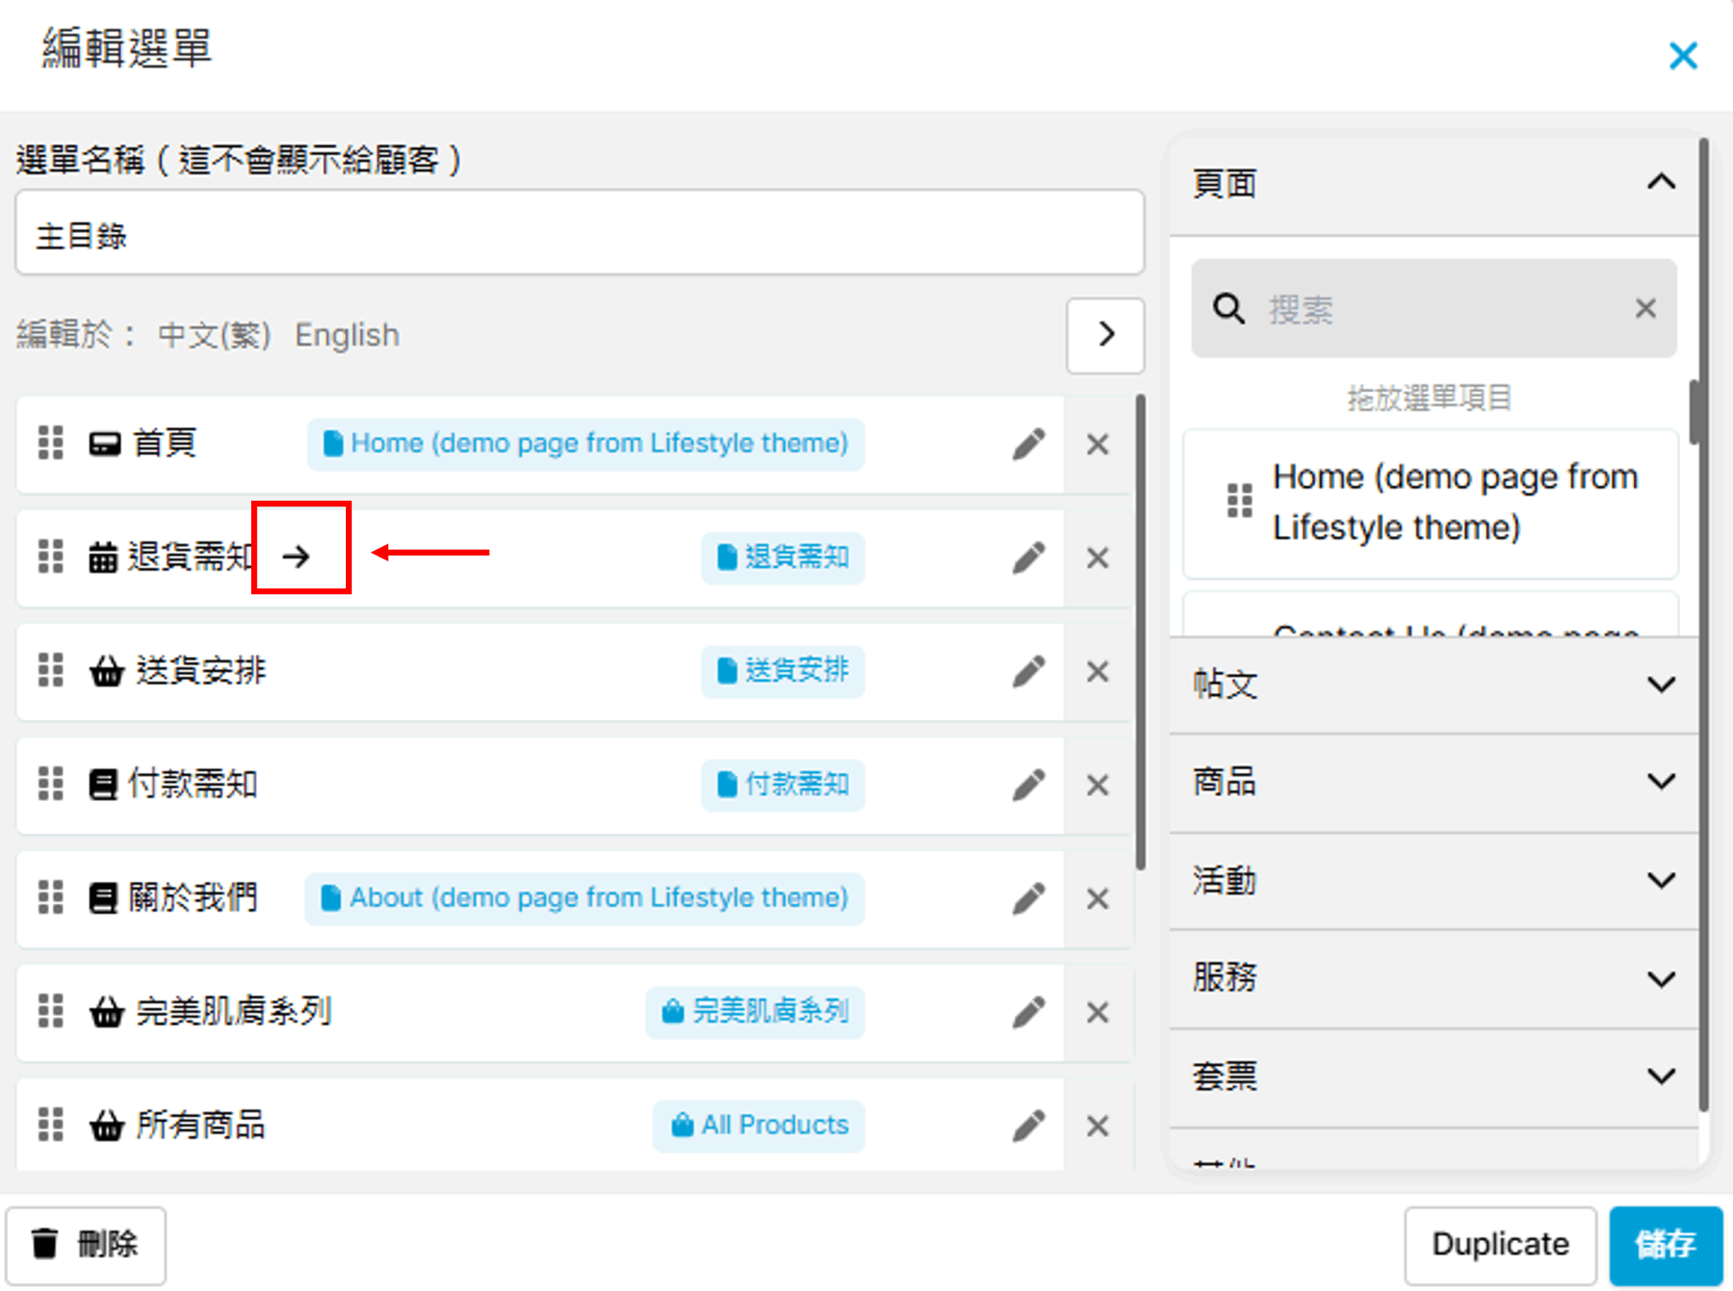1733x1291 pixels.
Task: Expand the 活動 section
Action: pos(1661,880)
